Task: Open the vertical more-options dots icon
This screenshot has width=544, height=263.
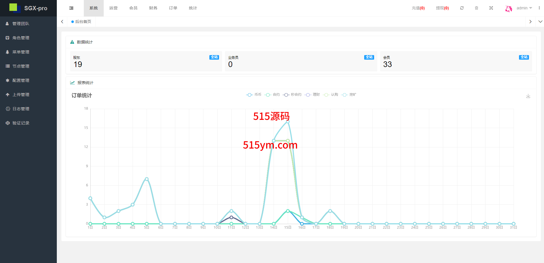Action: 539,8
